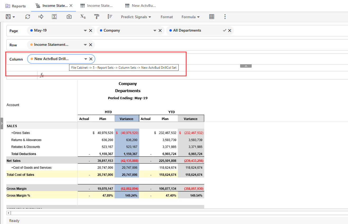The image size is (348, 224).
Task: Click the Gross Margin % row label
Action: click(x=18, y=196)
